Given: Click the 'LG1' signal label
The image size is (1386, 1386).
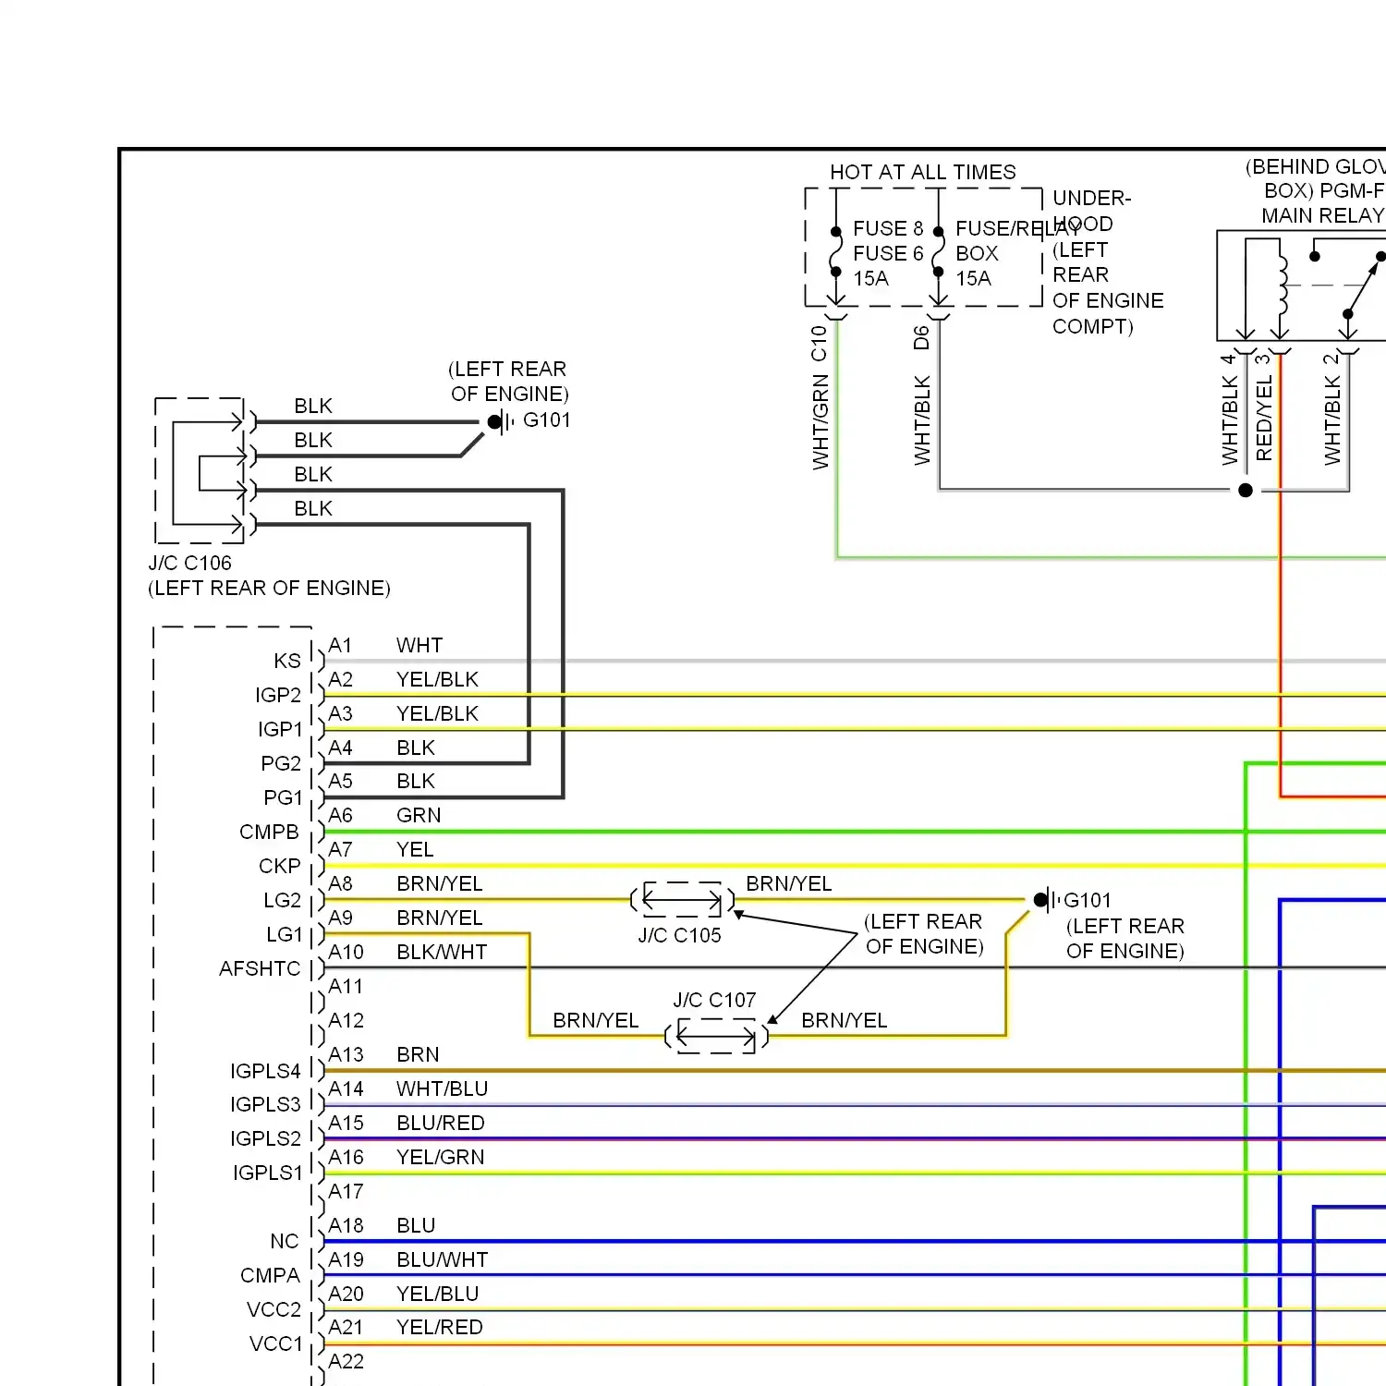Looking at the screenshot, I should (284, 935).
